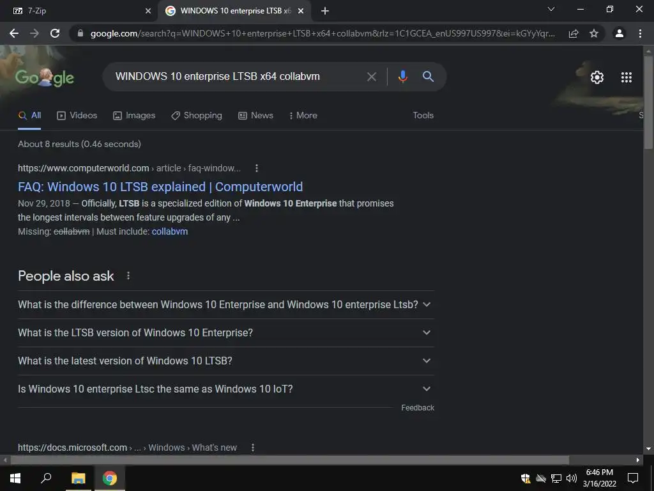This screenshot has height=491, width=654.
Task: Go back to previous page
Action: [14, 33]
